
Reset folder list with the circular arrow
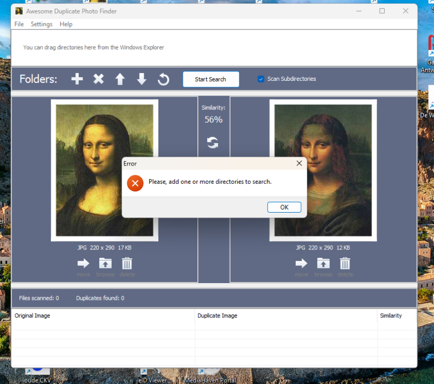pos(163,79)
